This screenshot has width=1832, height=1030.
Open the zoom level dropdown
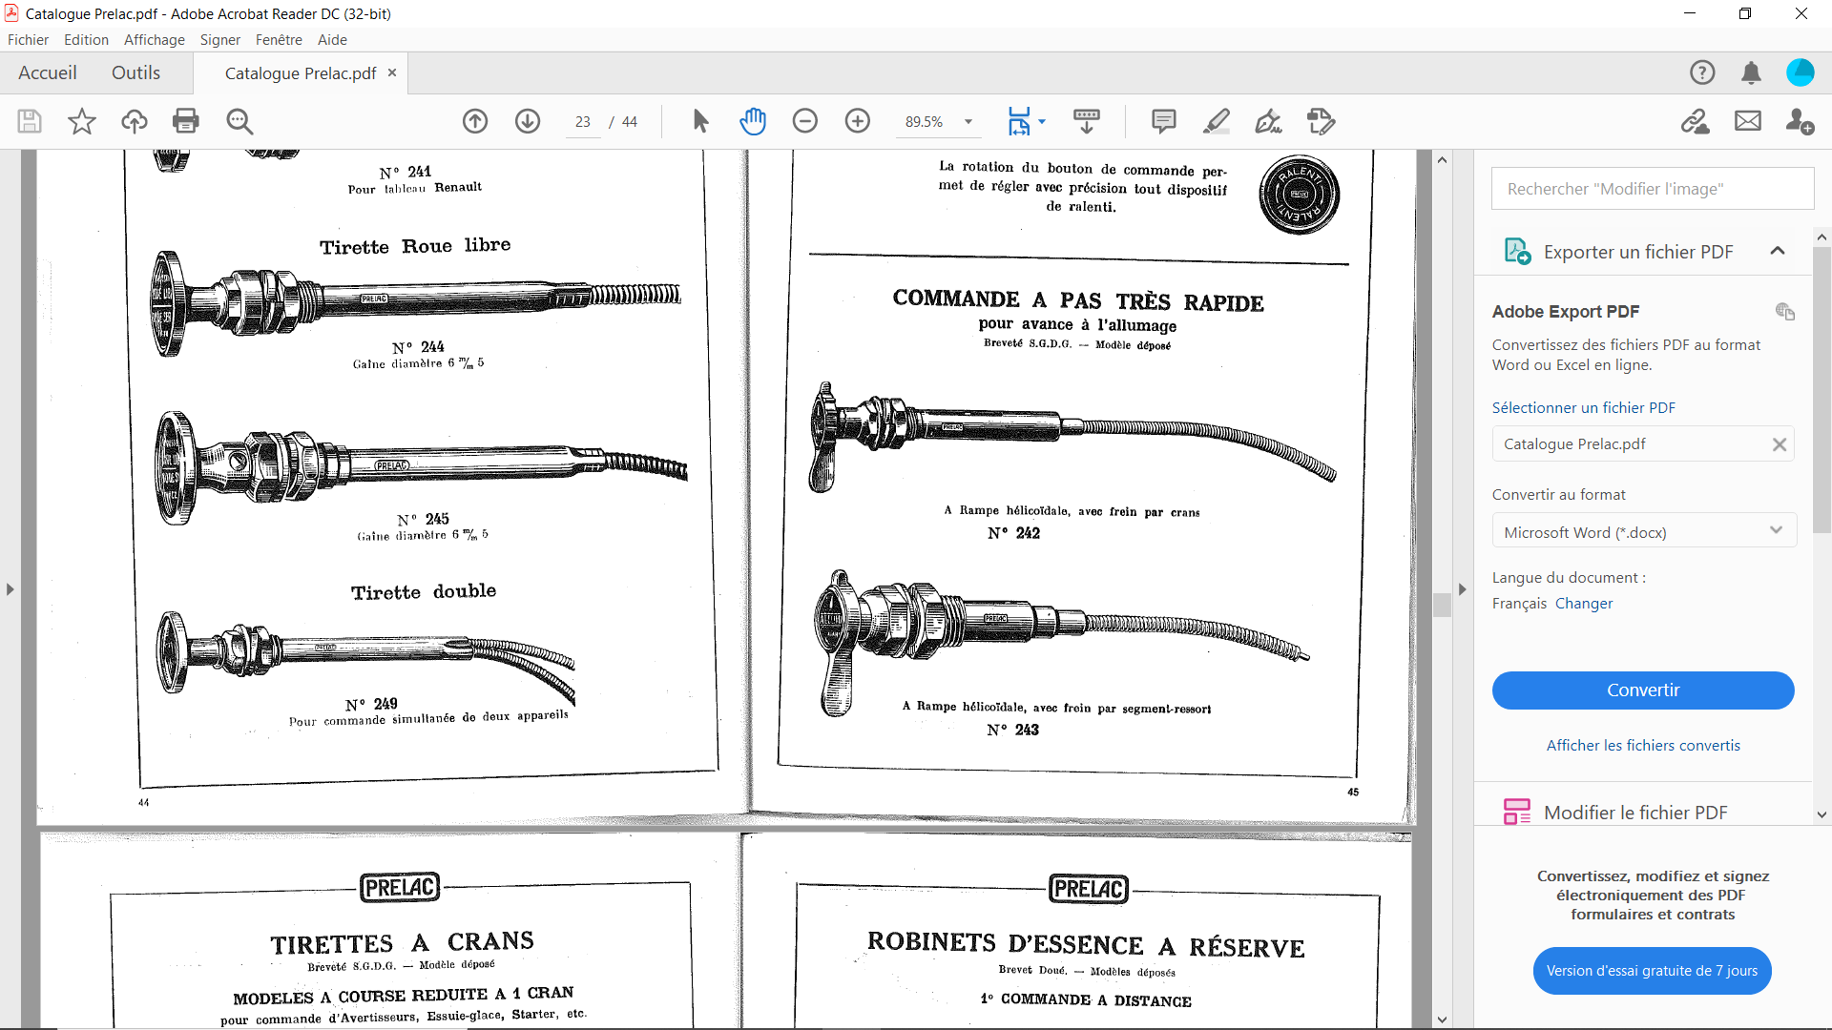pos(968,122)
